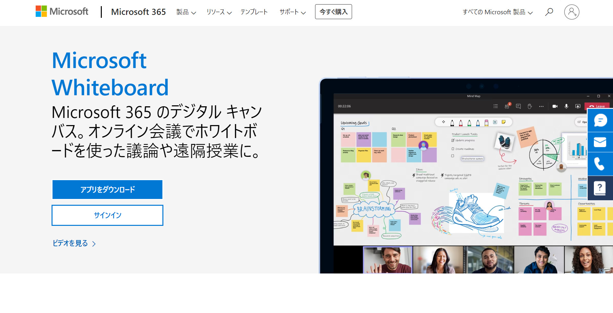Screen dimensions: 613x313
Task: Open the share screen control in the meeting
Action: pos(578,106)
